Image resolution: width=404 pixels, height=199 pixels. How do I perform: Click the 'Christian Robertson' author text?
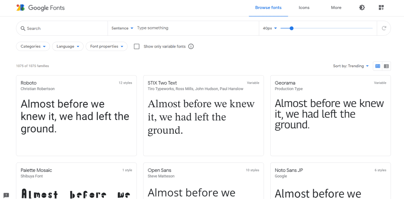click(37, 89)
